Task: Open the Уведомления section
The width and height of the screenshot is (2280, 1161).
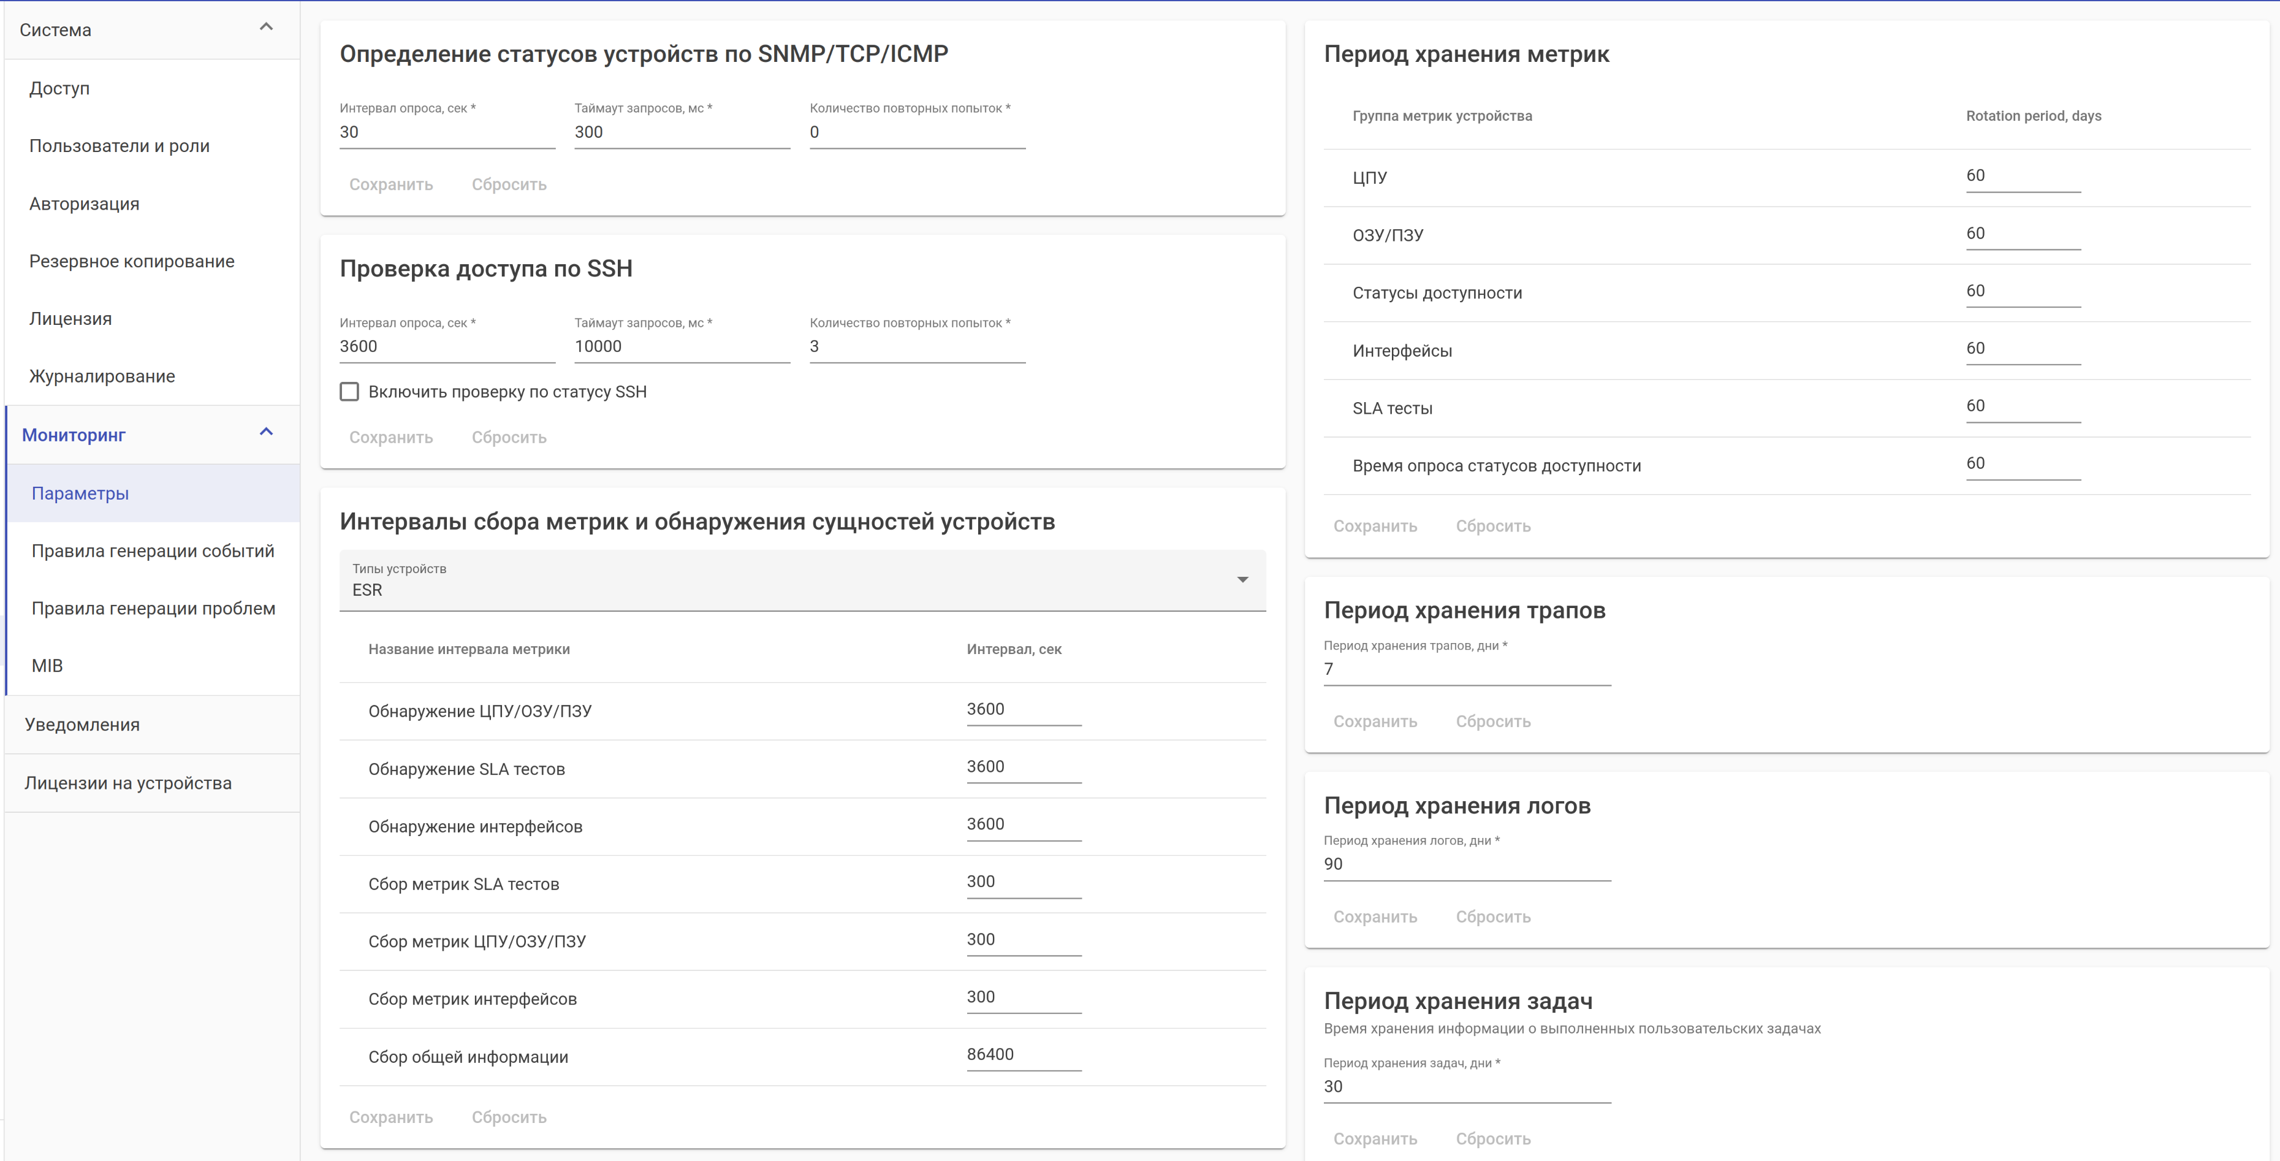Action: pyautogui.click(x=82, y=725)
